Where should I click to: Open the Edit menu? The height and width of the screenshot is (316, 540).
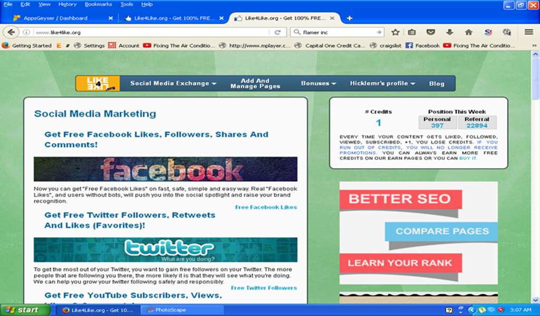click(x=25, y=4)
